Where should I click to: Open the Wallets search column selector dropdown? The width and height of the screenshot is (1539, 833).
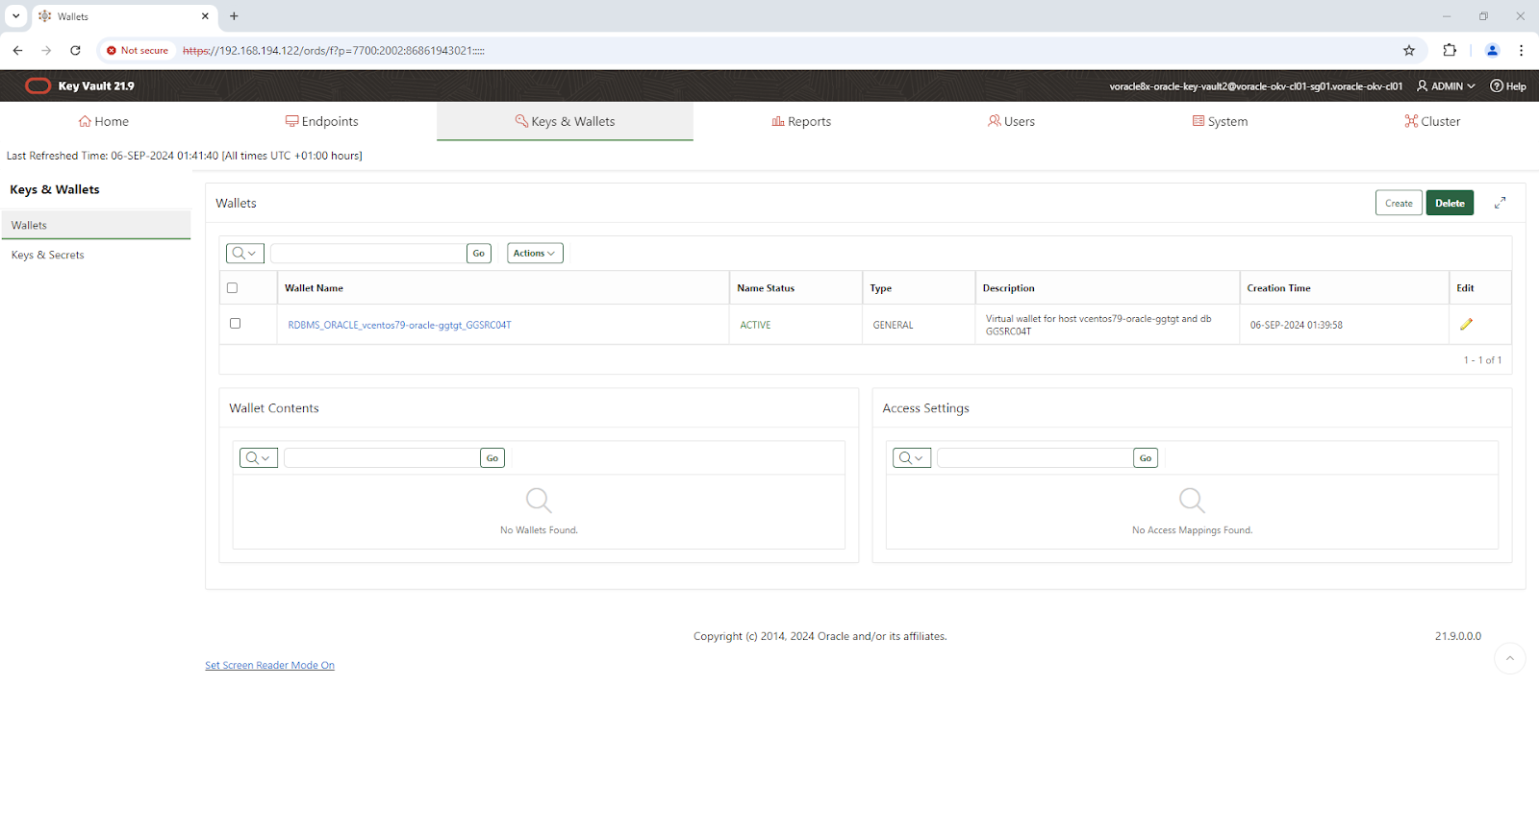pyautogui.click(x=245, y=254)
